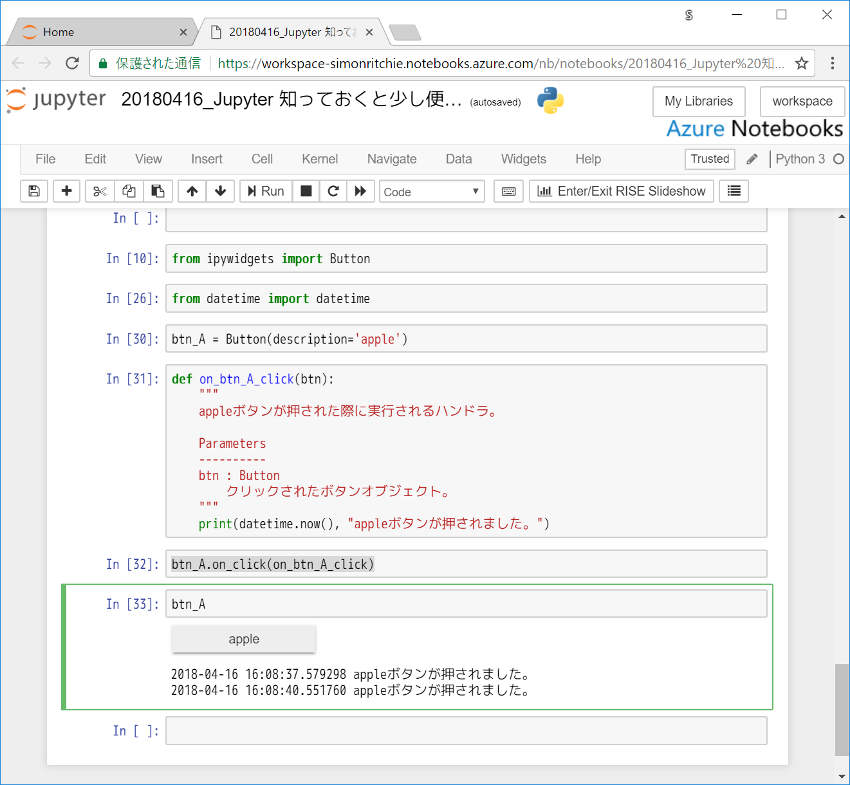Open the keyboard shortcuts icon
Image resolution: width=850 pixels, height=785 pixels.
coord(508,191)
